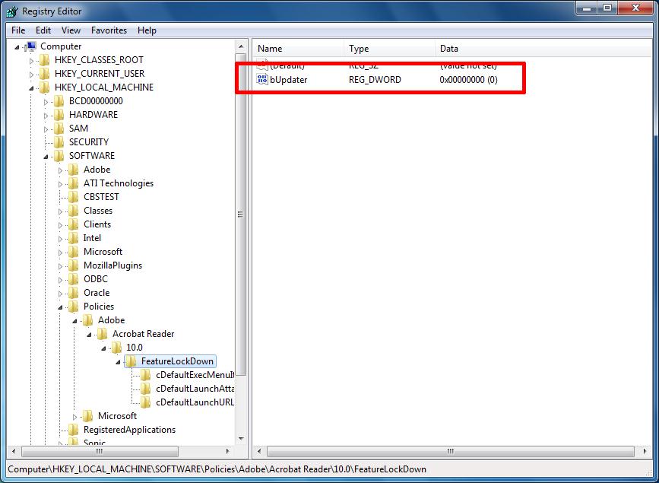Select the FeatureLockDown folder icon
The width and height of the screenshot is (659, 483).
pos(131,361)
